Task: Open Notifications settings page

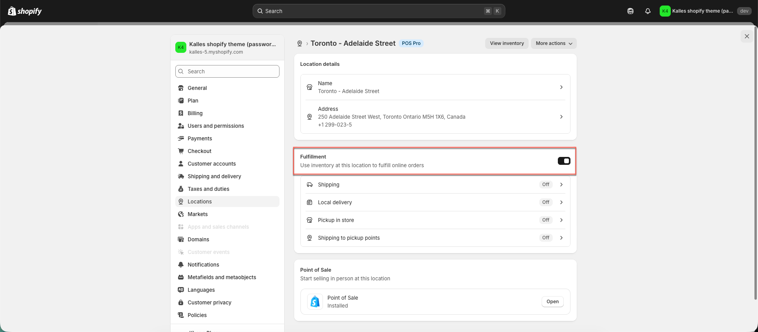Action: [203, 265]
